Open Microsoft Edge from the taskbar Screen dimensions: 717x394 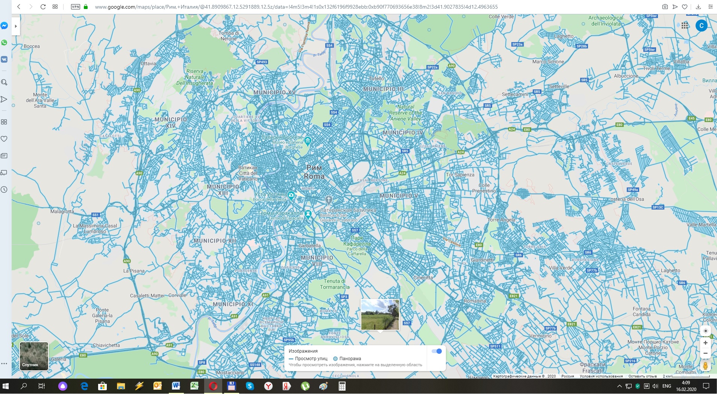84,386
